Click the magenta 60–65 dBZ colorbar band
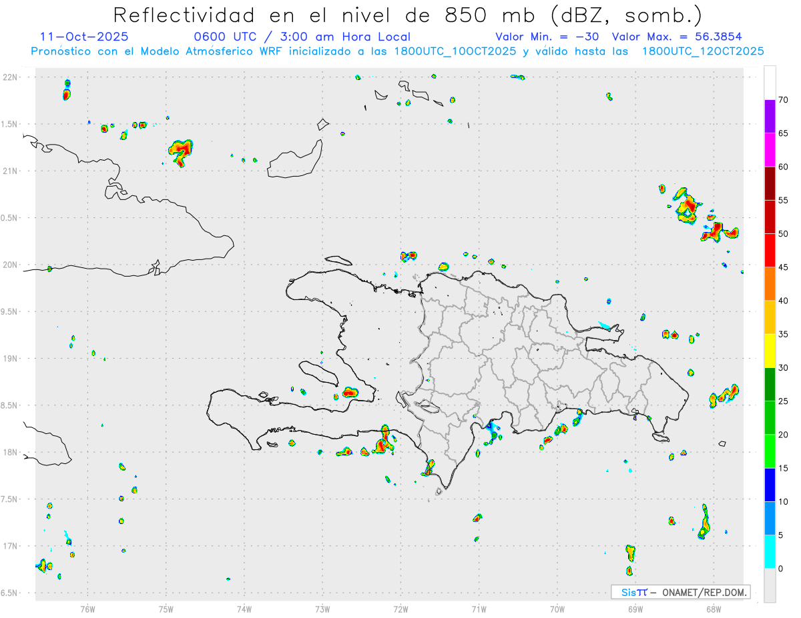Viewport: 801px width, 618px height. [770, 150]
